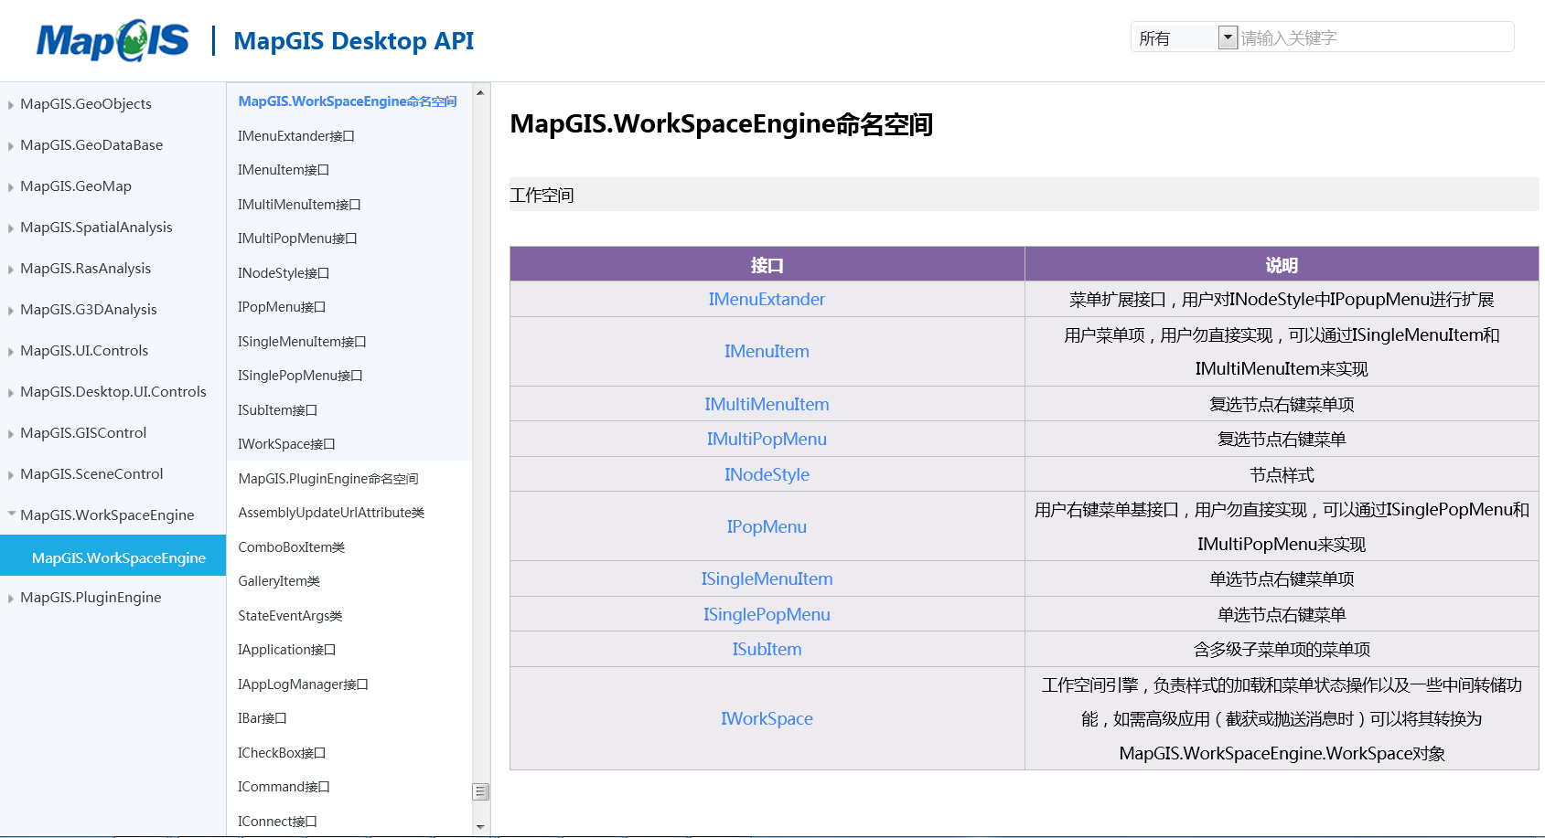Viewport: 1545px width, 838px height.
Task: Open GalleryItem类 entry
Action: pos(279,581)
